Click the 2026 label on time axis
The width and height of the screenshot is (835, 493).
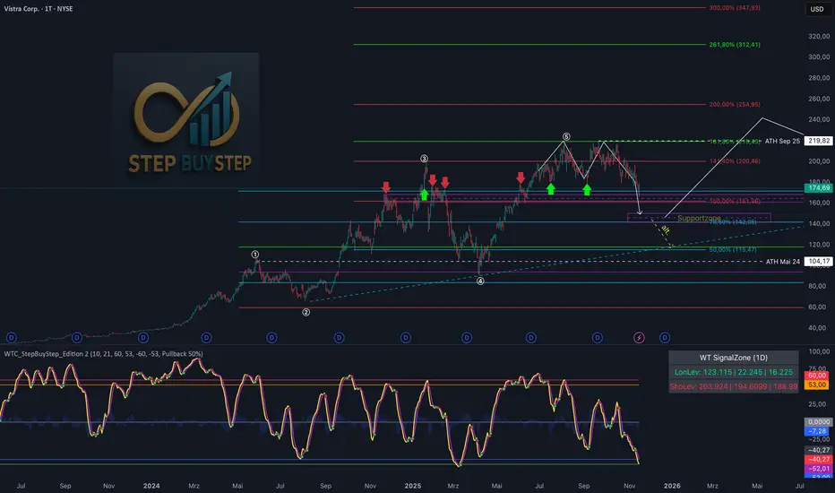pyautogui.click(x=672, y=486)
